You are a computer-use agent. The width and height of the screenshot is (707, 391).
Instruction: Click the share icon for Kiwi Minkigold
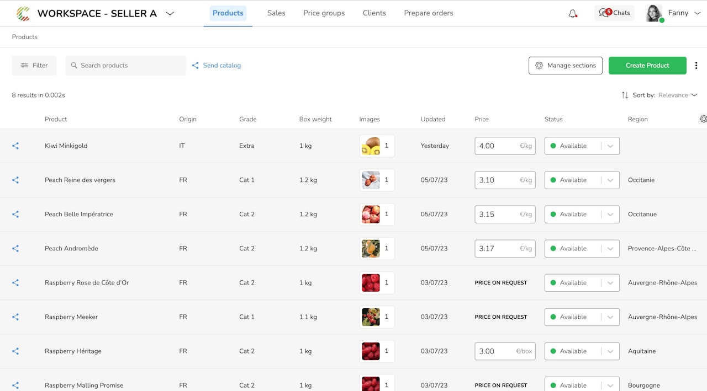click(15, 146)
